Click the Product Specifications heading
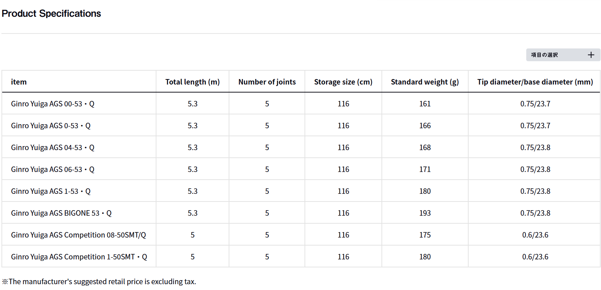This screenshot has height=290, width=601. (x=51, y=13)
